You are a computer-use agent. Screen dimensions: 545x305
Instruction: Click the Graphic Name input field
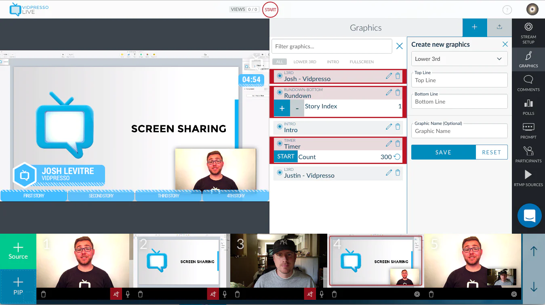[459, 131]
